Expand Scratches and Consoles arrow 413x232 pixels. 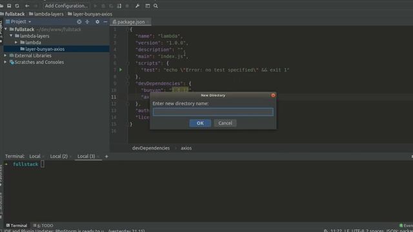5,62
